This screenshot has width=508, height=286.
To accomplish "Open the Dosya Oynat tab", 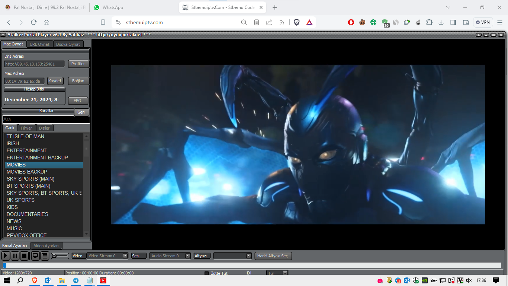I will [68, 44].
